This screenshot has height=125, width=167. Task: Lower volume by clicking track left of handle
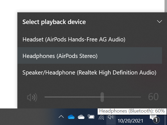(x=73, y=97)
